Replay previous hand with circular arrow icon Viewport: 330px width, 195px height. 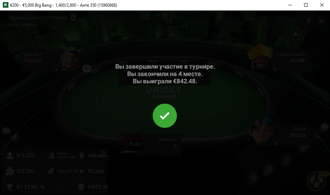73,18
